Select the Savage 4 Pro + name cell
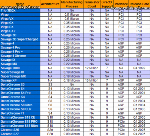150x136 pixels. pyautogui.click(x=20, y=52)
